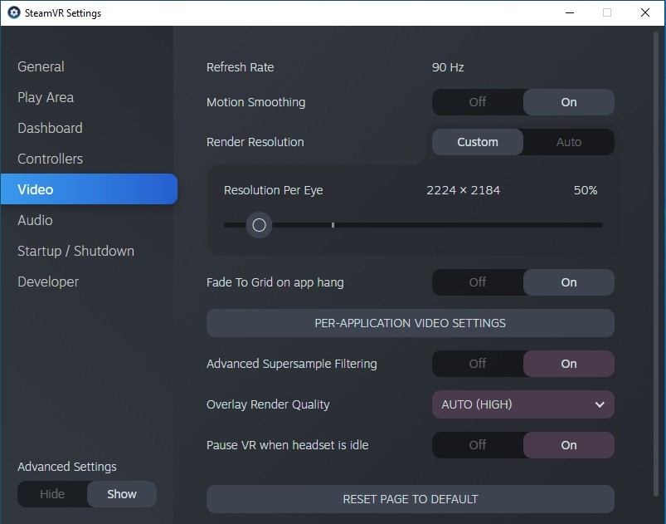Turn Motion Smoothing Off

tap(478, 102)
